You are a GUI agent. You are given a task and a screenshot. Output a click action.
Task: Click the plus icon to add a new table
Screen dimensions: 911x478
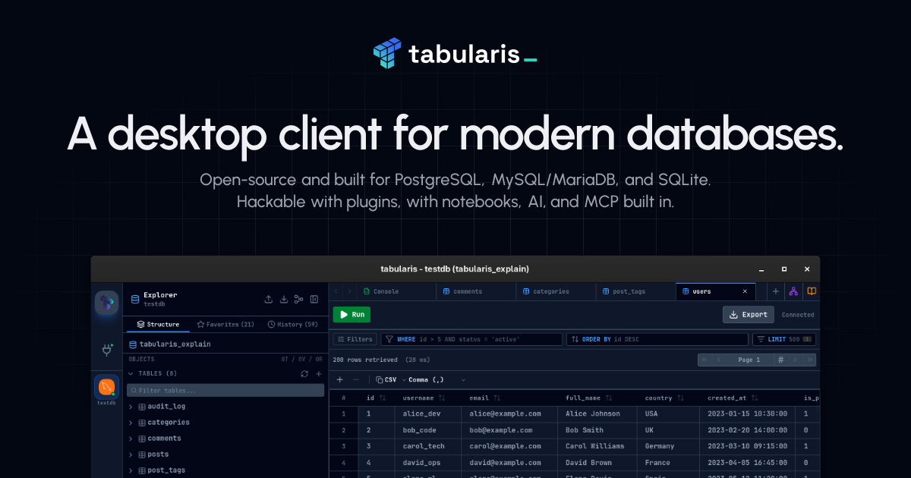click(x=319, y=373)
